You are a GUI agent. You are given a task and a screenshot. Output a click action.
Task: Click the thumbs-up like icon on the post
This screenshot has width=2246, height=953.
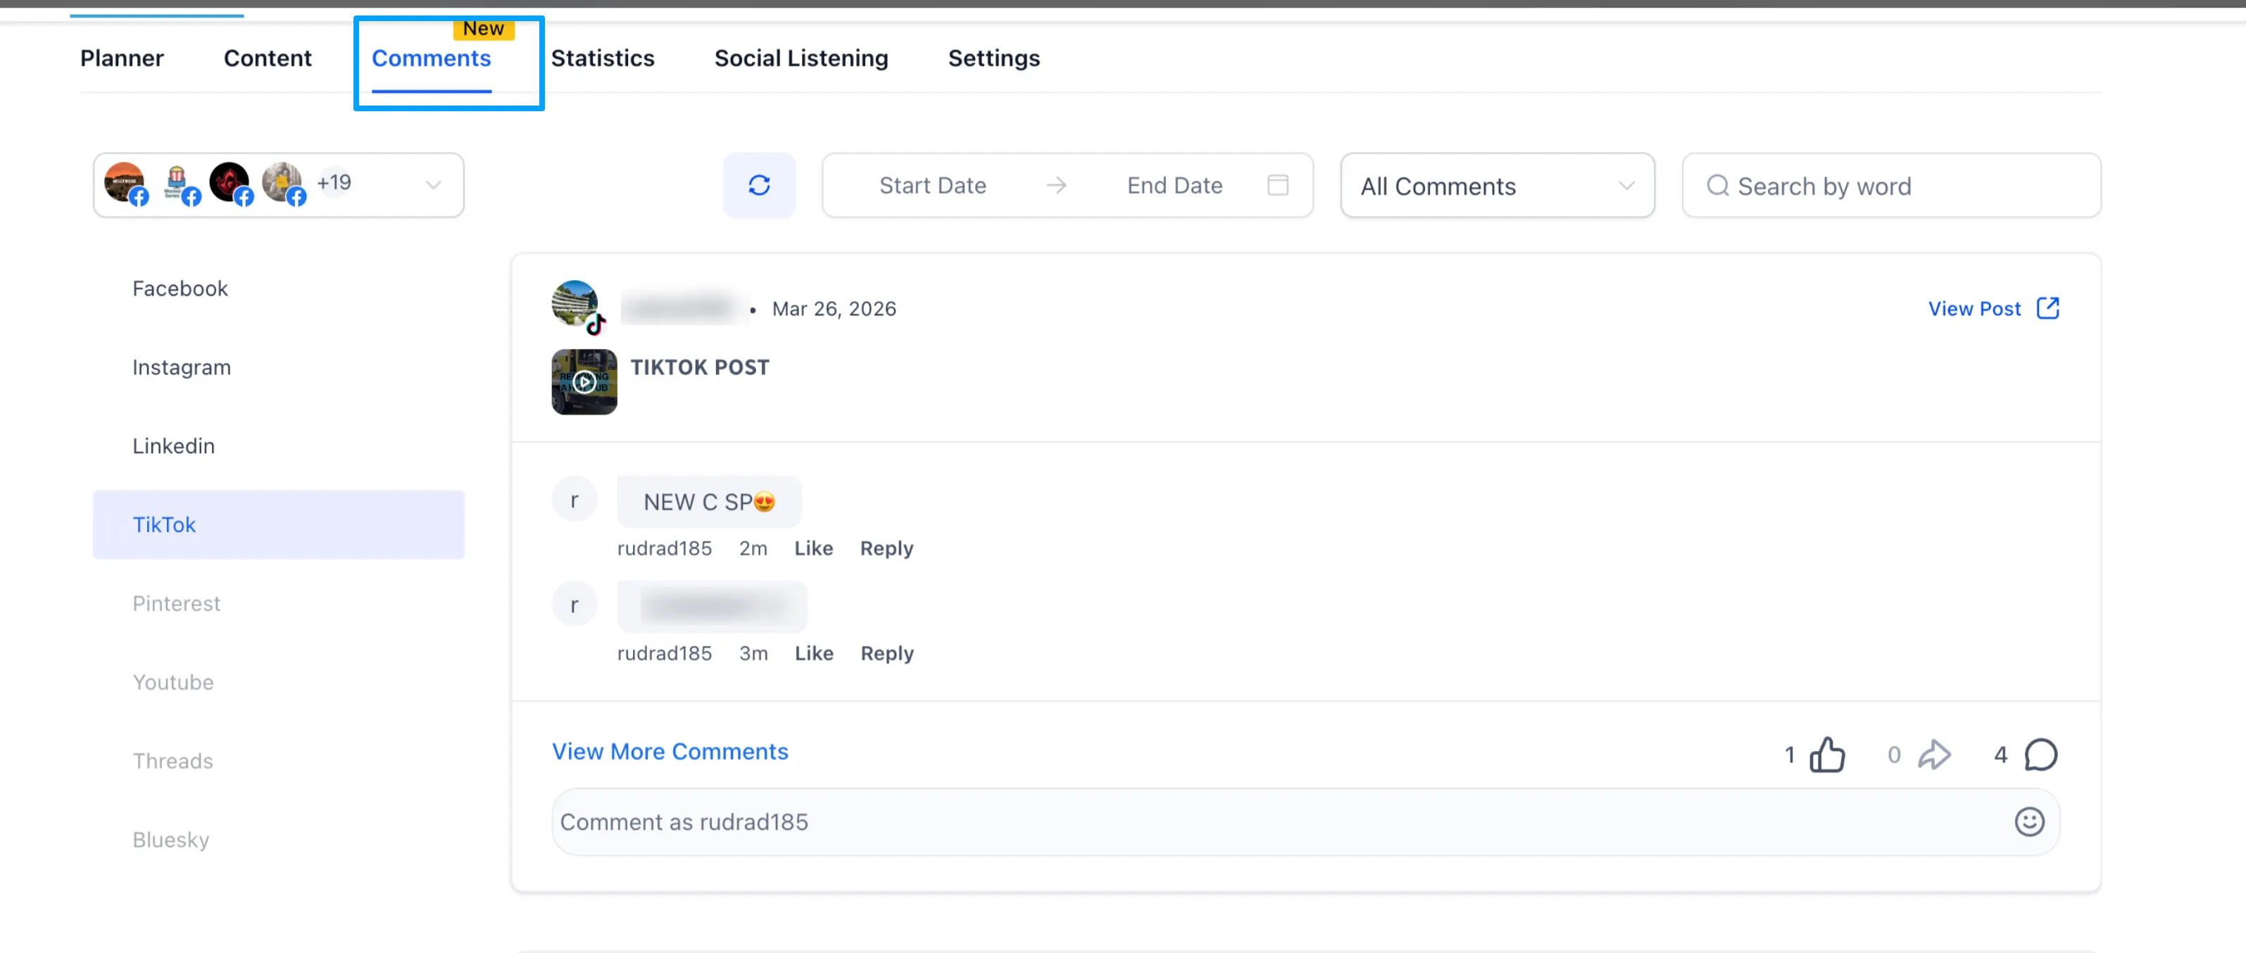click(1828, 755)
